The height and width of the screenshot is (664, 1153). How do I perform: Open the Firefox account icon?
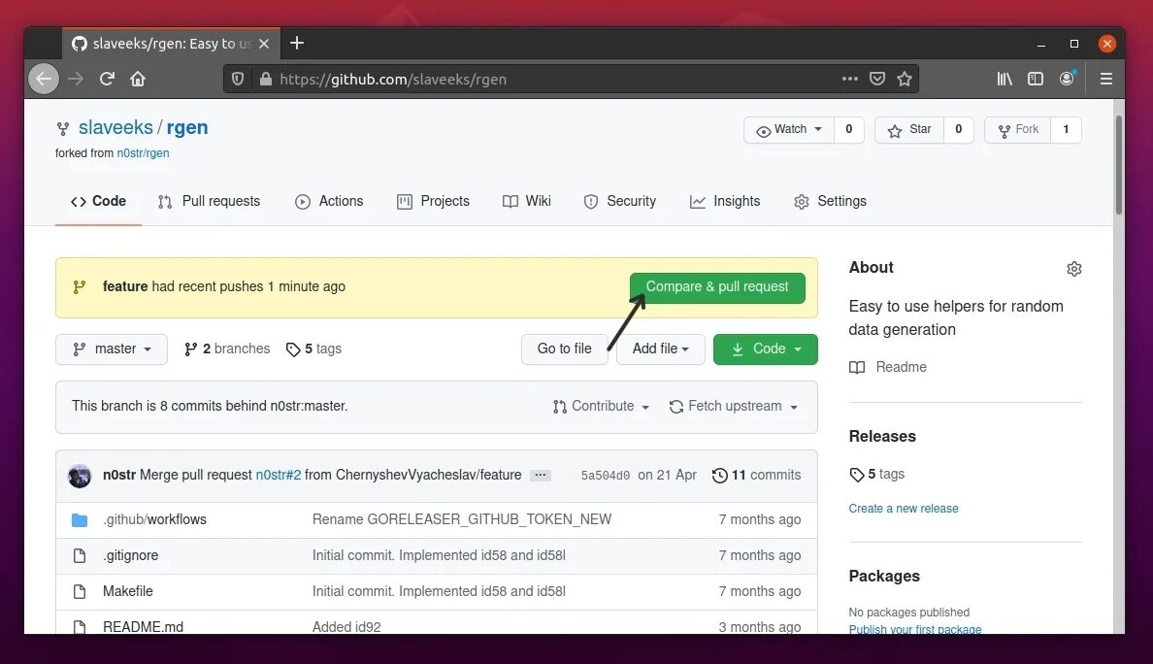coord(1067,78)
